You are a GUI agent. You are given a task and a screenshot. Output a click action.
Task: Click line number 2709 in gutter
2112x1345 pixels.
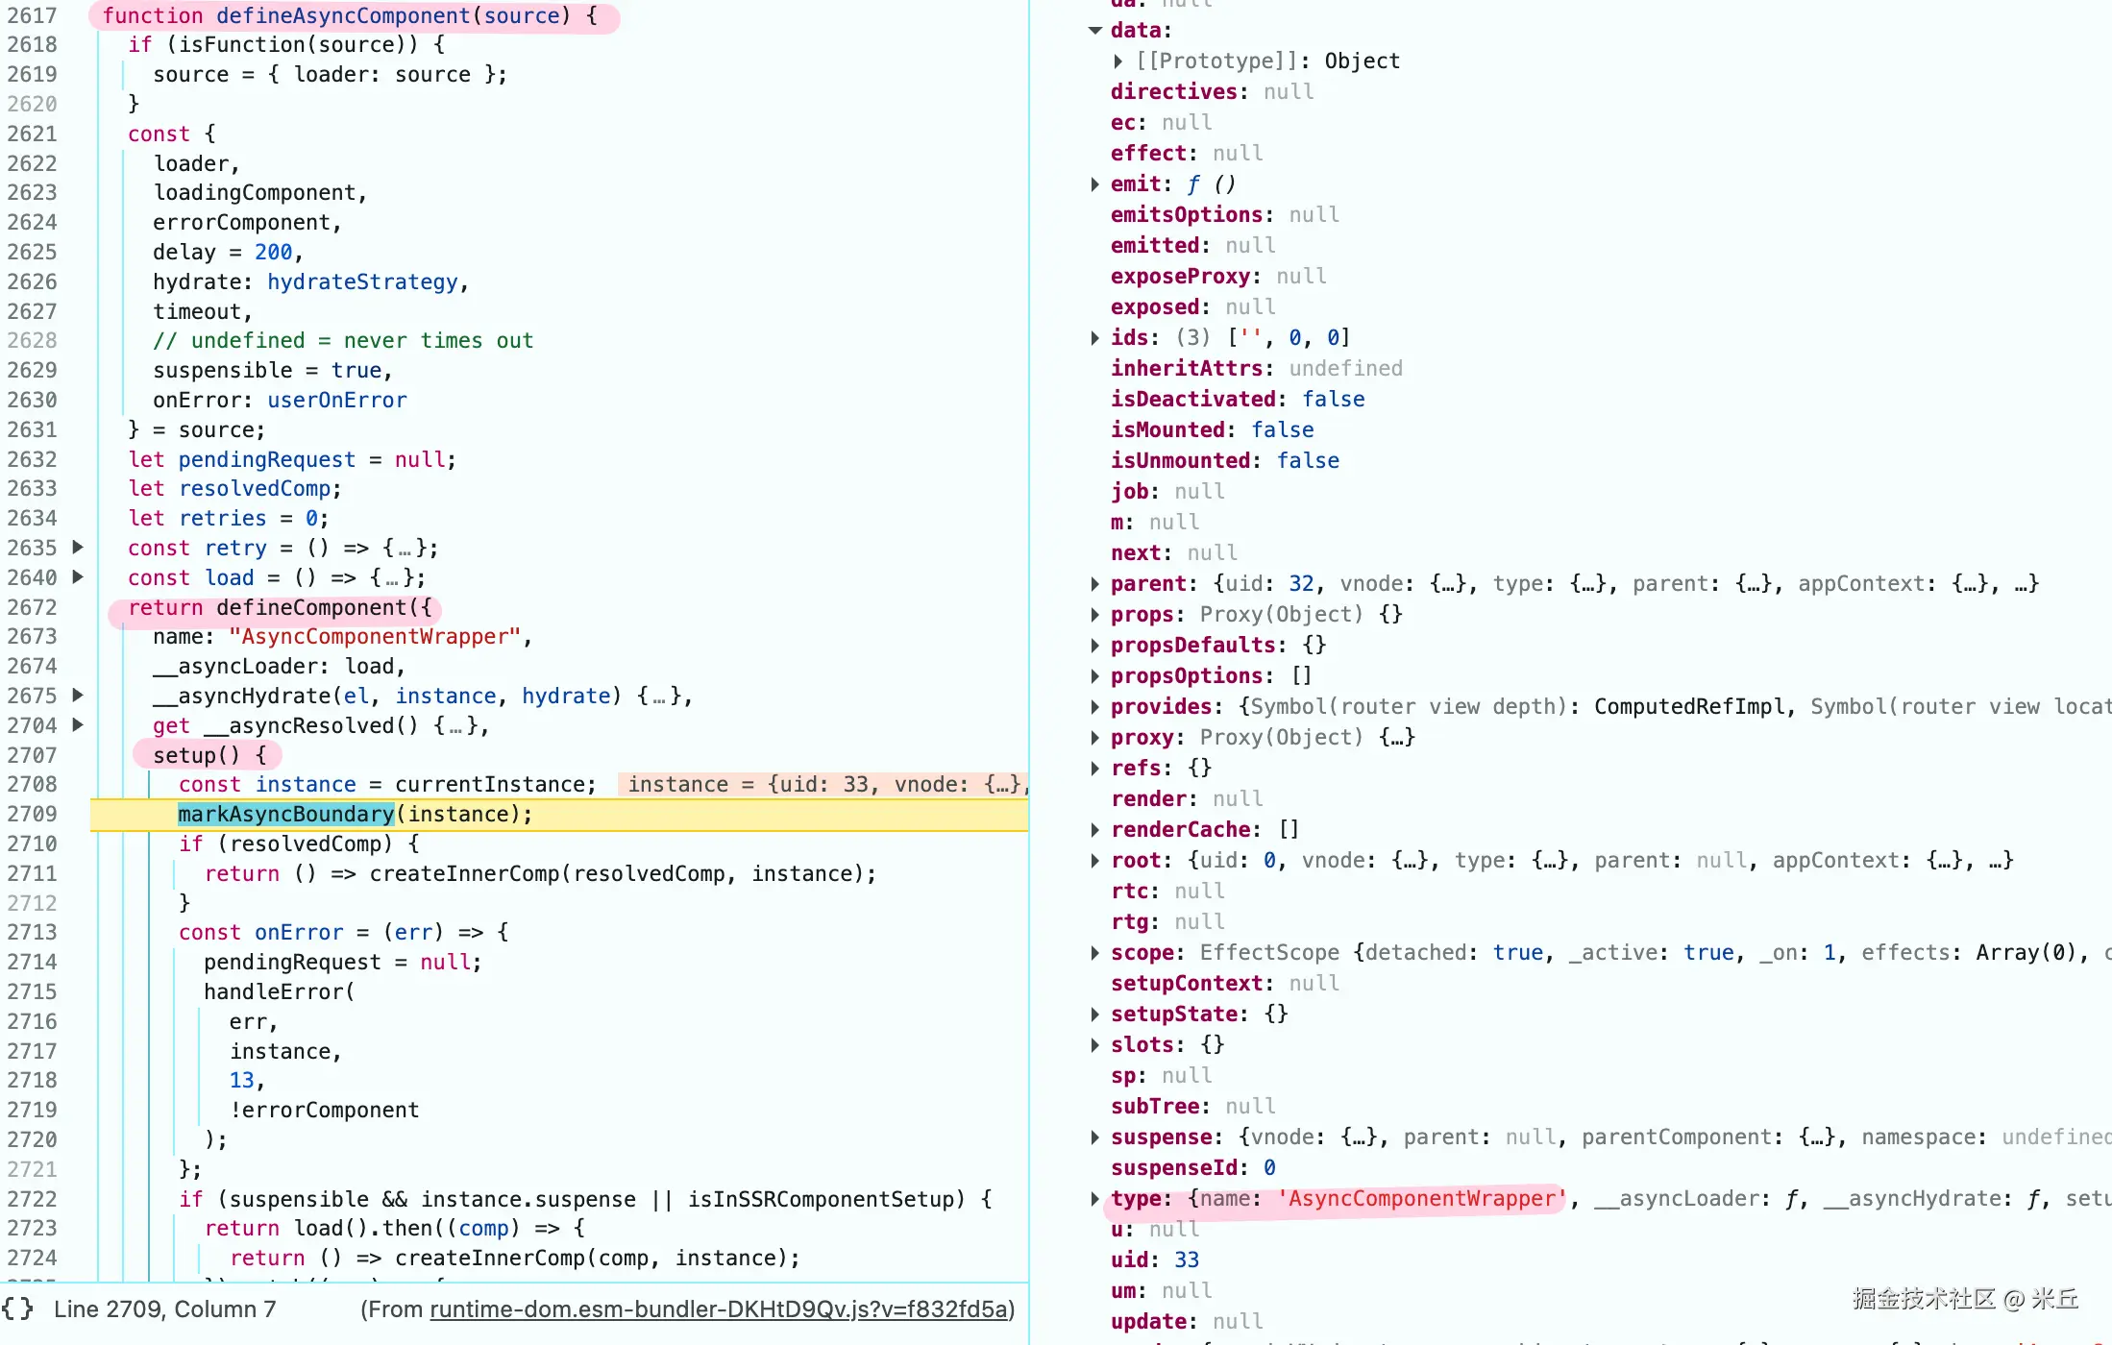pos(33,814)
